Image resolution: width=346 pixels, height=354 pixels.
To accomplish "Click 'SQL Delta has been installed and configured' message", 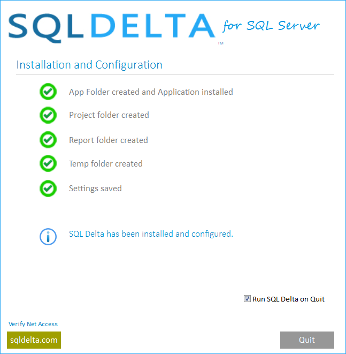I will click(151, 234).
